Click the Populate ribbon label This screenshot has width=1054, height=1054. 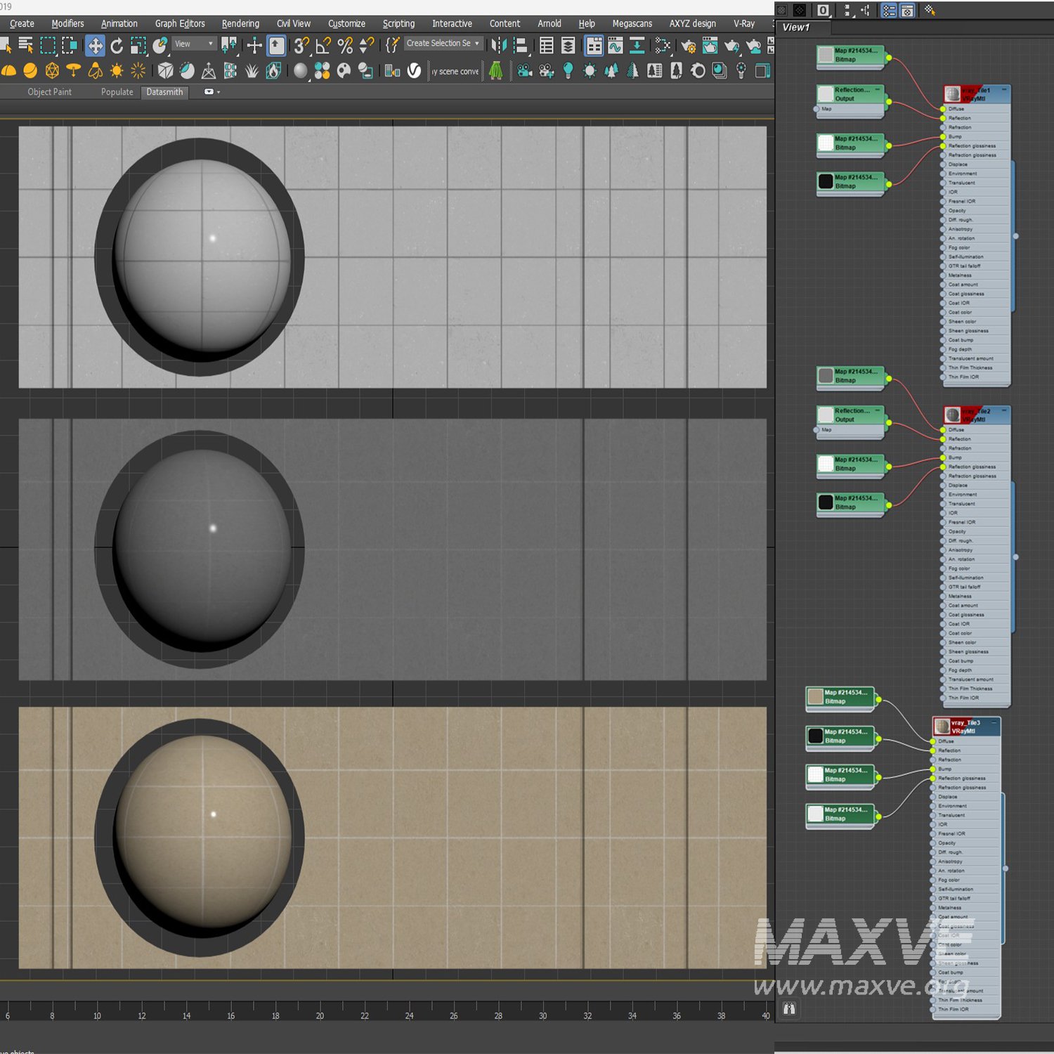point(117,92)
